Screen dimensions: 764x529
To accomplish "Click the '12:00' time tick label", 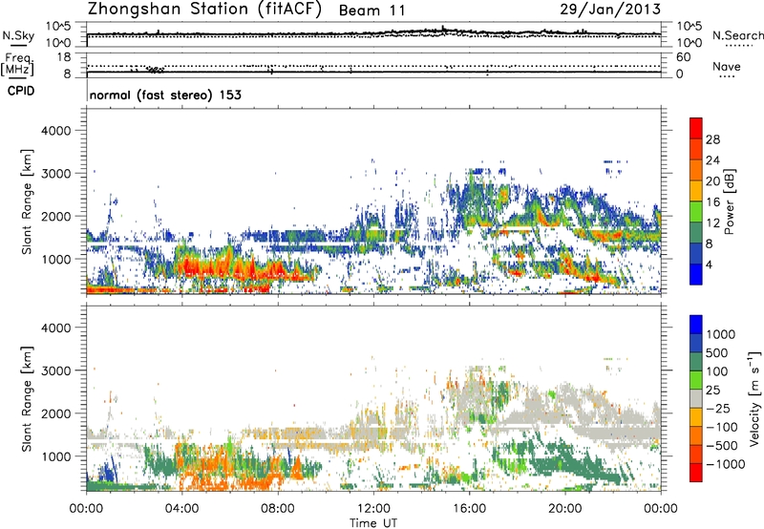I will click(x=373, y=509).
